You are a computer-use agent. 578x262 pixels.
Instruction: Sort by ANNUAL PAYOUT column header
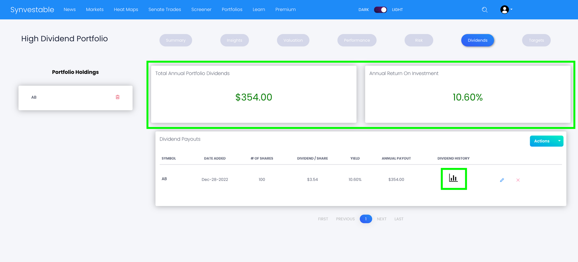tap(396, 158)
